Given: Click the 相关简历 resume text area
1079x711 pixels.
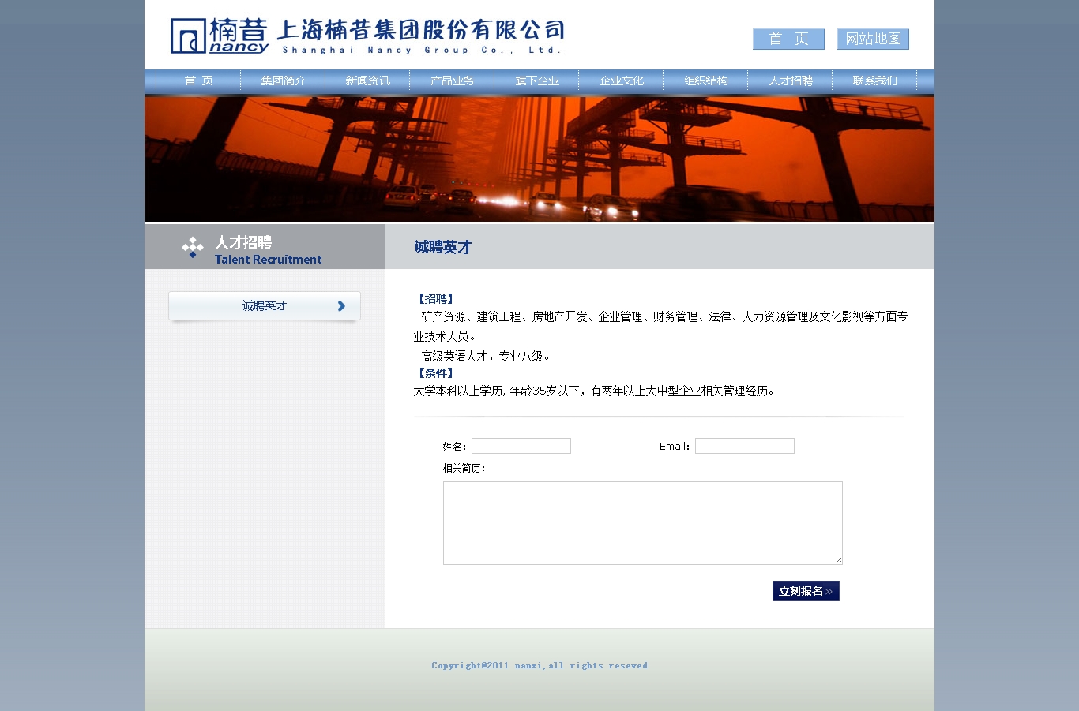Looking at the screenshot, I should point(642,522).
